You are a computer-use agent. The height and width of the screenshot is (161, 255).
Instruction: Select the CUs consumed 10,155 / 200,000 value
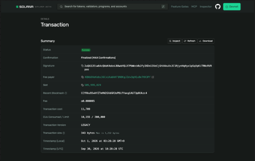coord(93,117)
